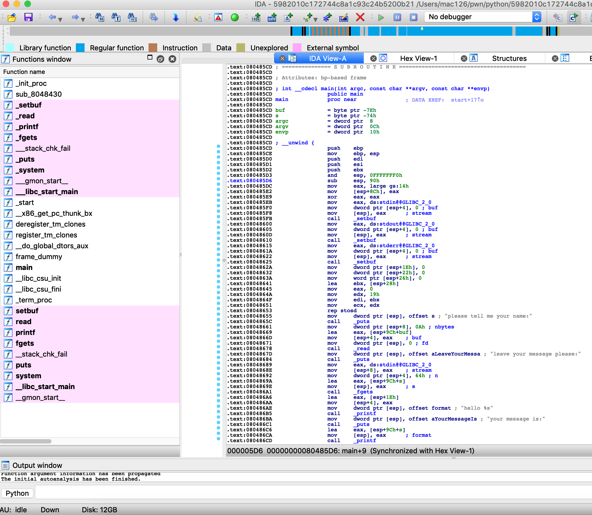Click the red warning triangle icon
Image resolution: width=592 pixels, height=515 pixels.
point(218,18)
